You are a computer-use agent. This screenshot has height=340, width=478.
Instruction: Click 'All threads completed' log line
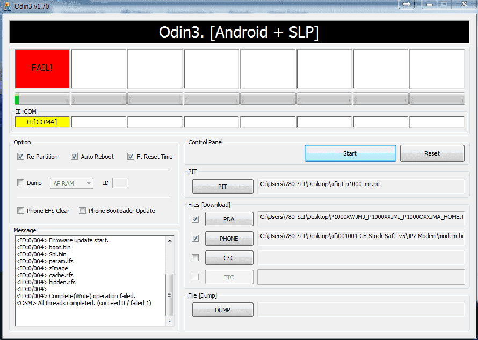click(x=84, y=303)
